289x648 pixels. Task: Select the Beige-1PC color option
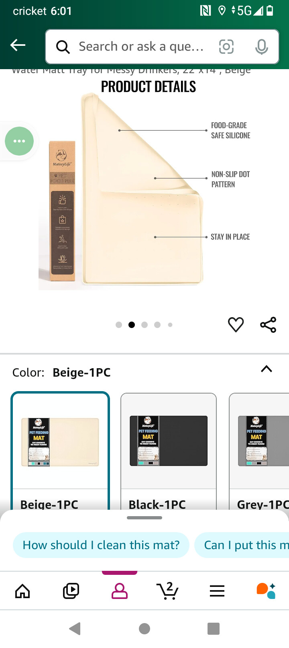click(x=60, y=446)
